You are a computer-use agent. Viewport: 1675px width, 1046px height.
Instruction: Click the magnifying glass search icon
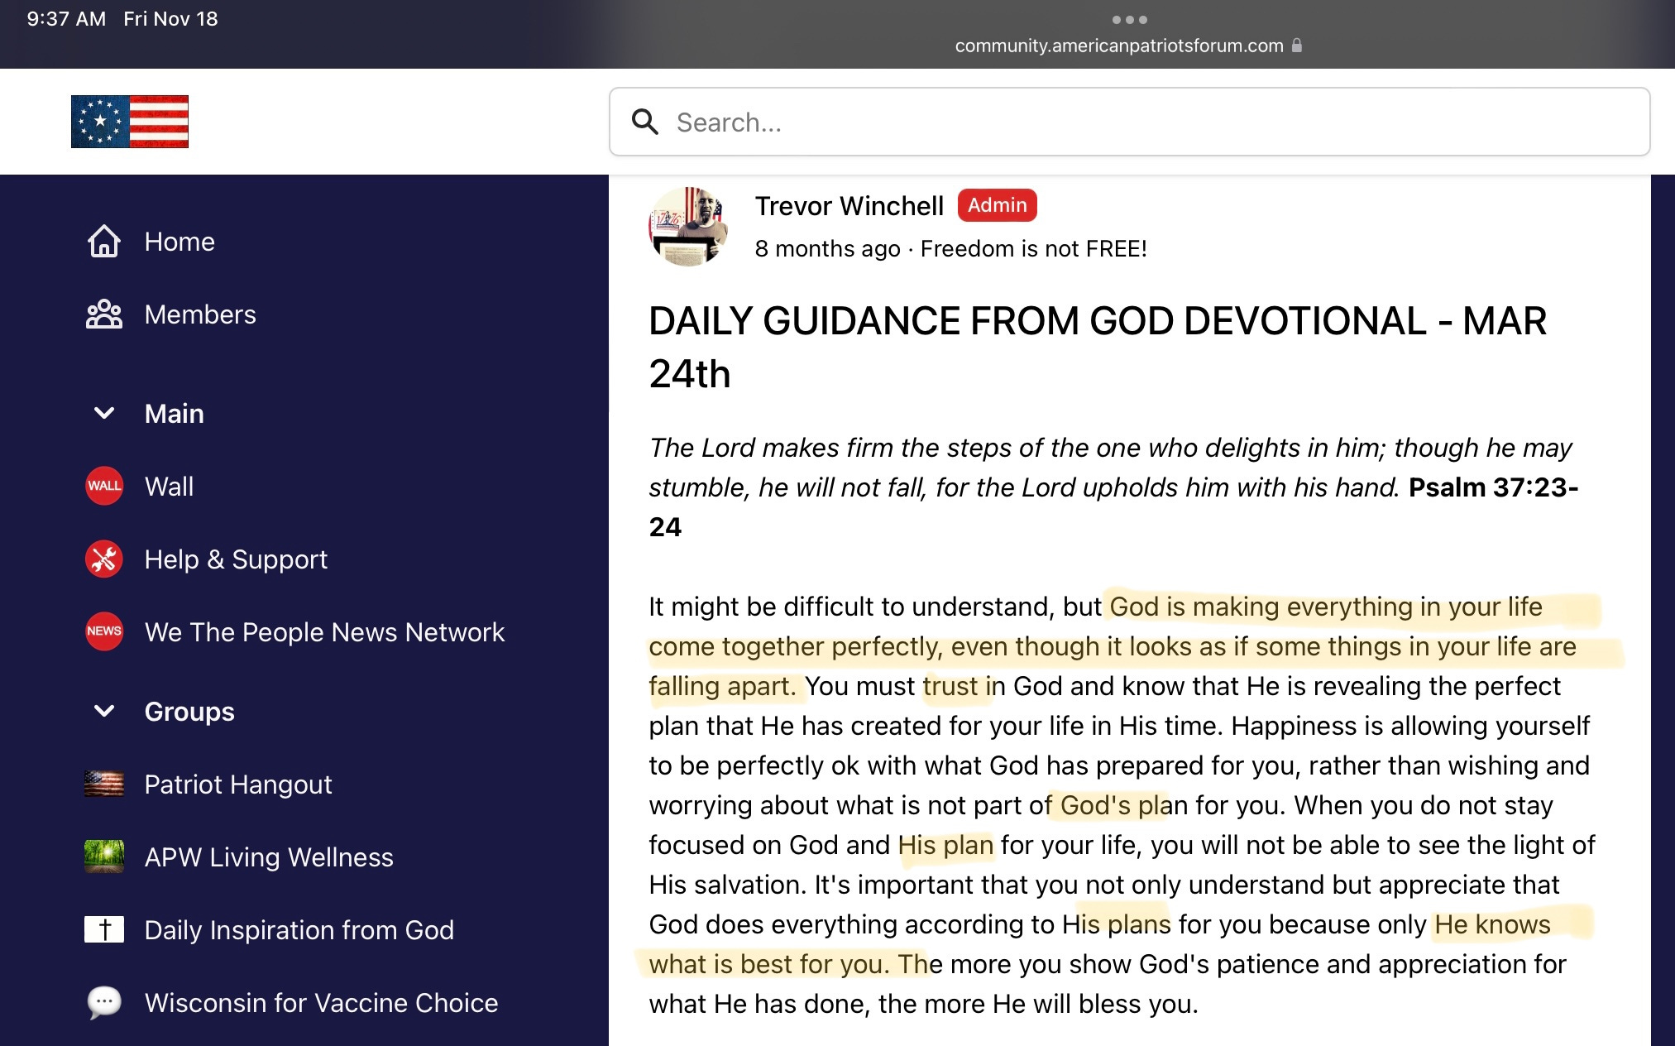pyautogui.click(x=645, y=122)
